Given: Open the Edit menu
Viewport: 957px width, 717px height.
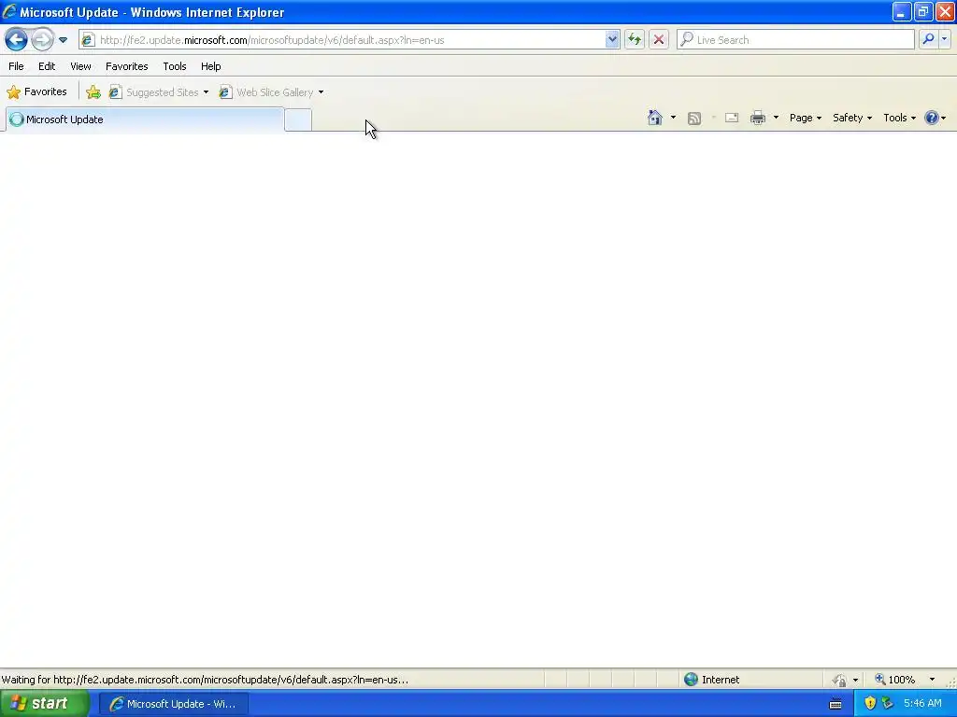Looking at the screenshot, I should pos(47,66).
